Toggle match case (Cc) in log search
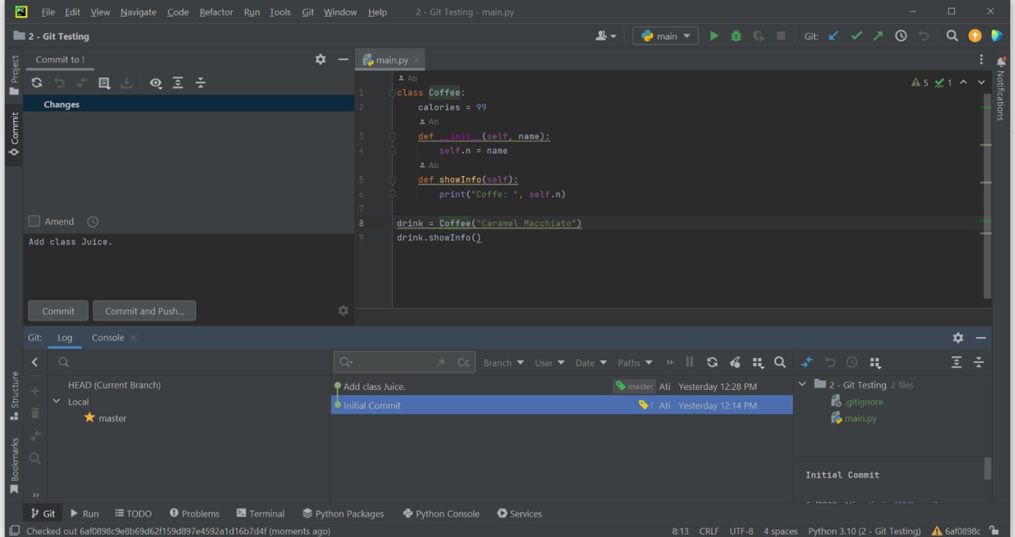Viewport: 1015px width, 537px height. [464, 362]
